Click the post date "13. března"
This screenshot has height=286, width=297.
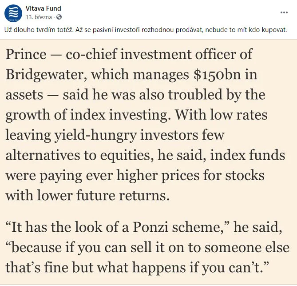[39, 17]
